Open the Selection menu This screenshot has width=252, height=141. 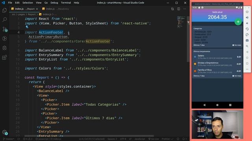(28, 3)
